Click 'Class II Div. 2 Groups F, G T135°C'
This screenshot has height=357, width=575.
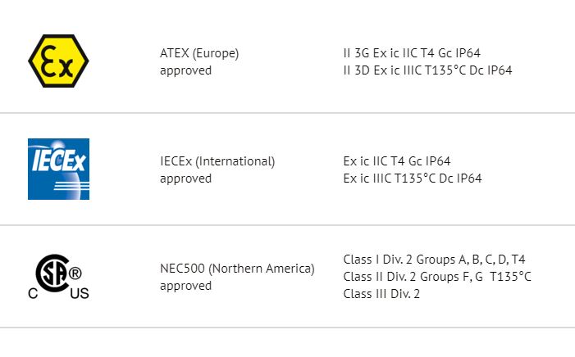tap(437, 277)
